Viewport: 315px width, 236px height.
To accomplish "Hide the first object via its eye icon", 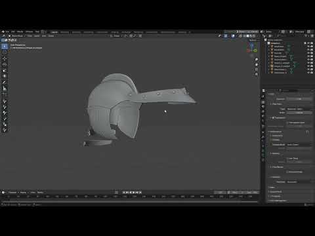I will pyautogui.click(x=308, y=47).
